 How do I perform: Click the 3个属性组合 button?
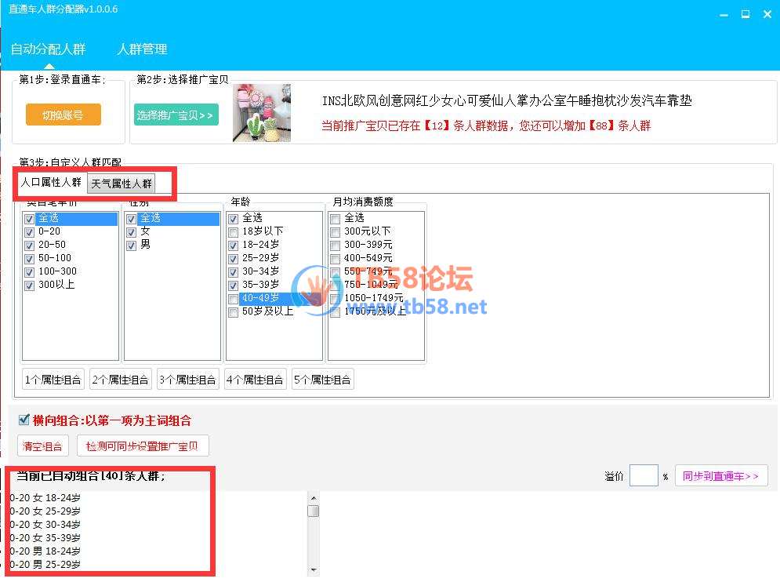click(x=188, y=380)
